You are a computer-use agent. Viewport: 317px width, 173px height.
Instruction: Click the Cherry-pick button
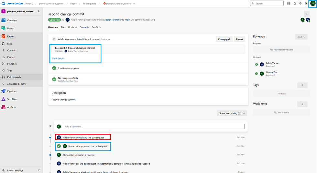coord(224,39)
